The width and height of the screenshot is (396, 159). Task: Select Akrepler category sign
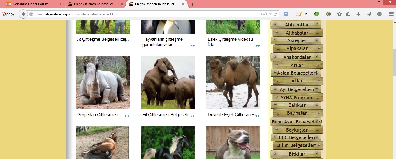296,40
